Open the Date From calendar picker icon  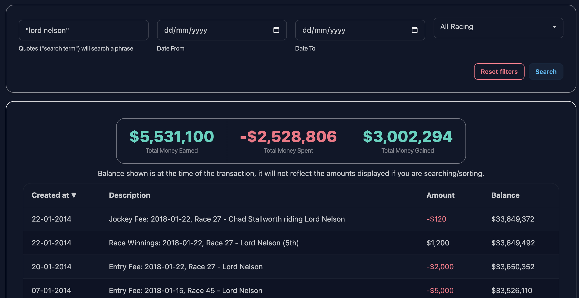coord(276,30)
